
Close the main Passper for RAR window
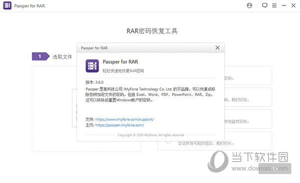pyautogui.click(x=293, y=5)
